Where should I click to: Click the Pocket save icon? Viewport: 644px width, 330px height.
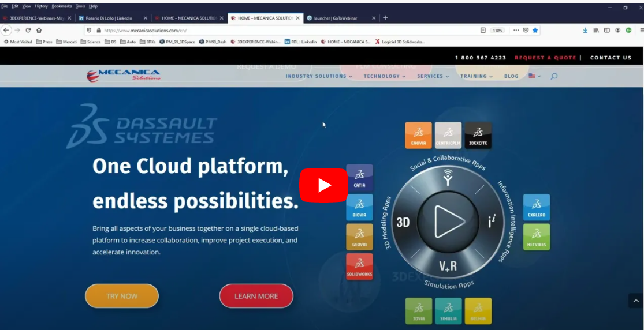point(525,31)
